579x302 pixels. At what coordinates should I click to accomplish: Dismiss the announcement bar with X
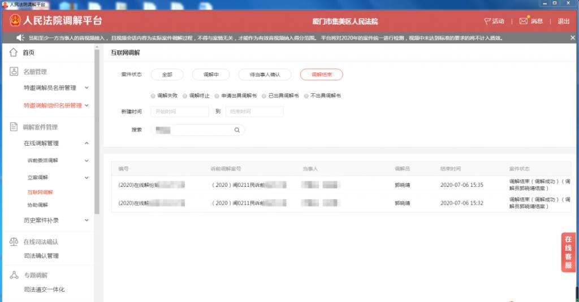click(x=573, y=38)
